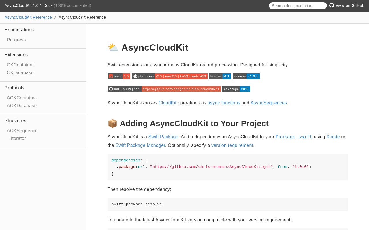Focus the Search documentation field
Screen dimensions: 369x230
298,6
